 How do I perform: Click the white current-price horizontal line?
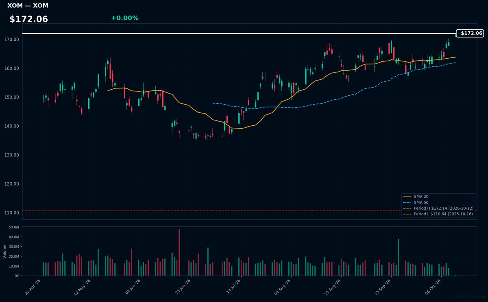239,33
